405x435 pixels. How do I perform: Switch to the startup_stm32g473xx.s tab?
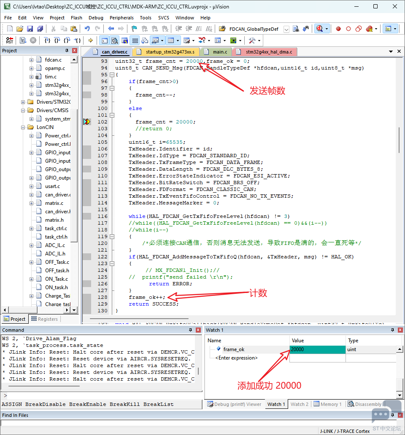pos(167,52)
